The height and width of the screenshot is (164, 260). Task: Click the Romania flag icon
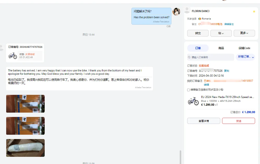[199, 19]
